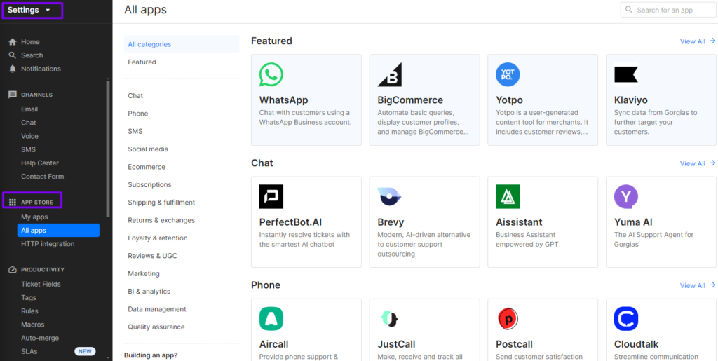Click the Search magnifier icon in sidebar
718x361 pixels.
[x=13, y=55]
